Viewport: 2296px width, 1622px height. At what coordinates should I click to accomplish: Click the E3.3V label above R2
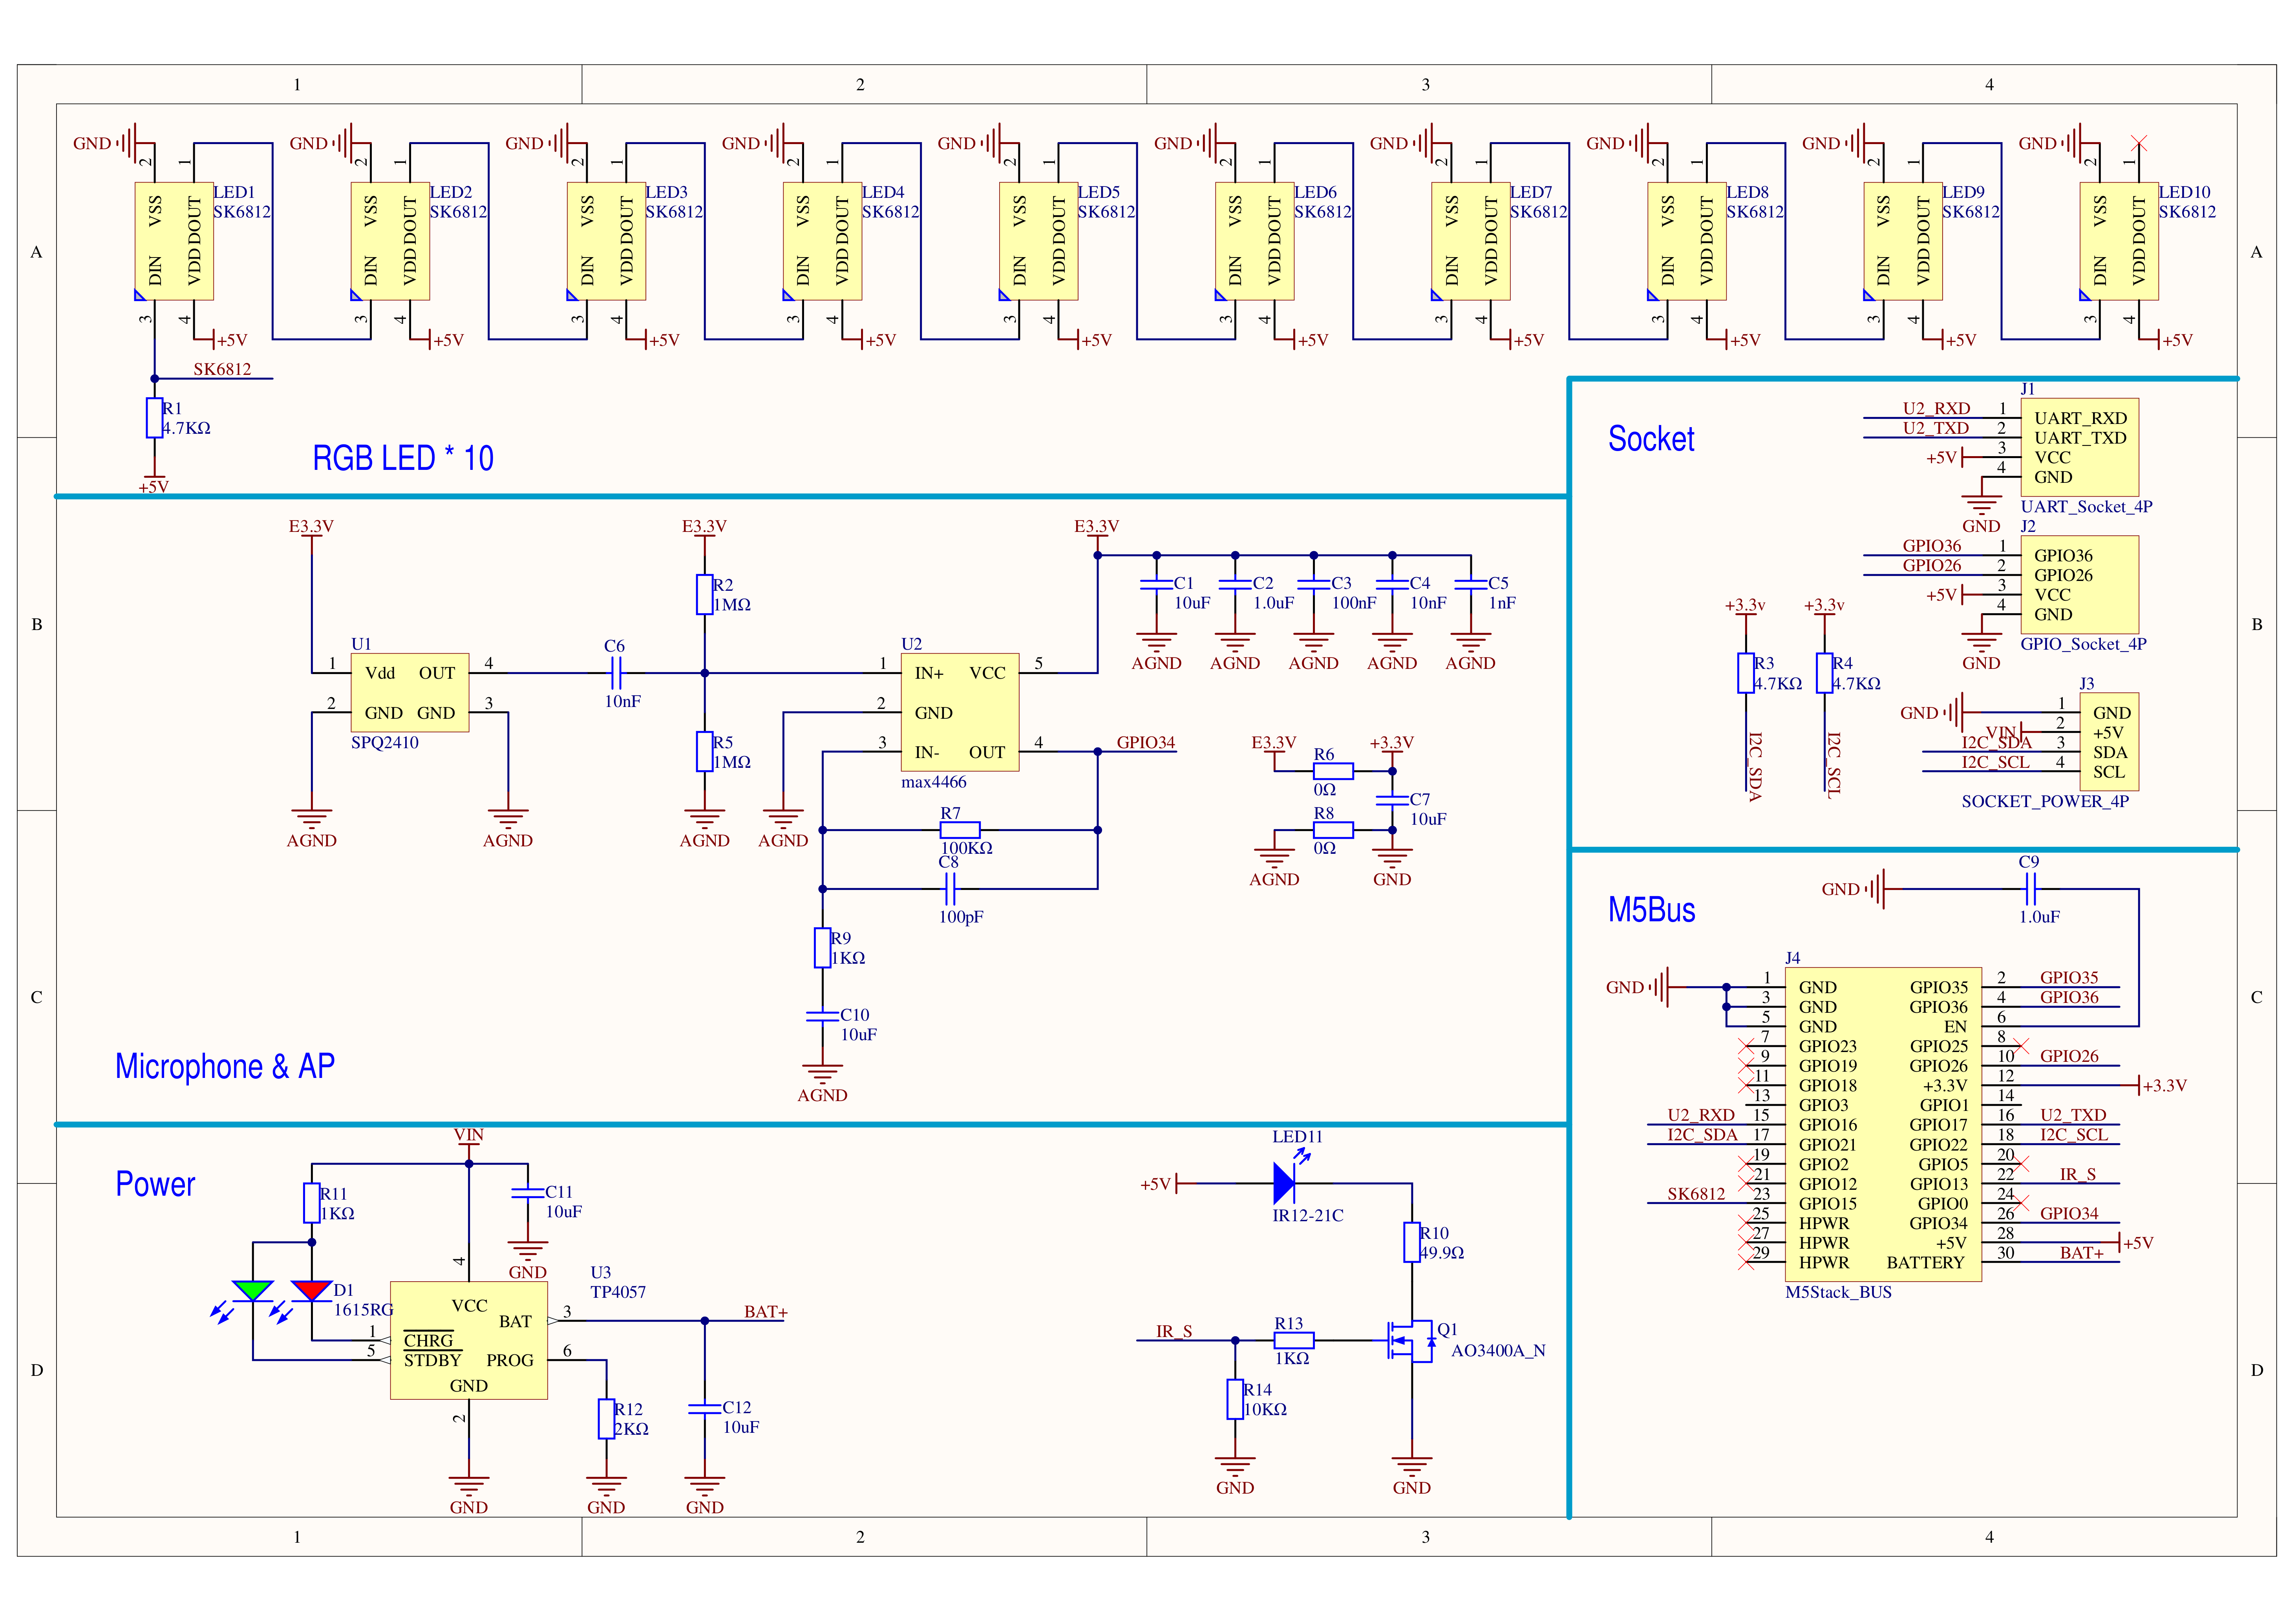(704, 526)
